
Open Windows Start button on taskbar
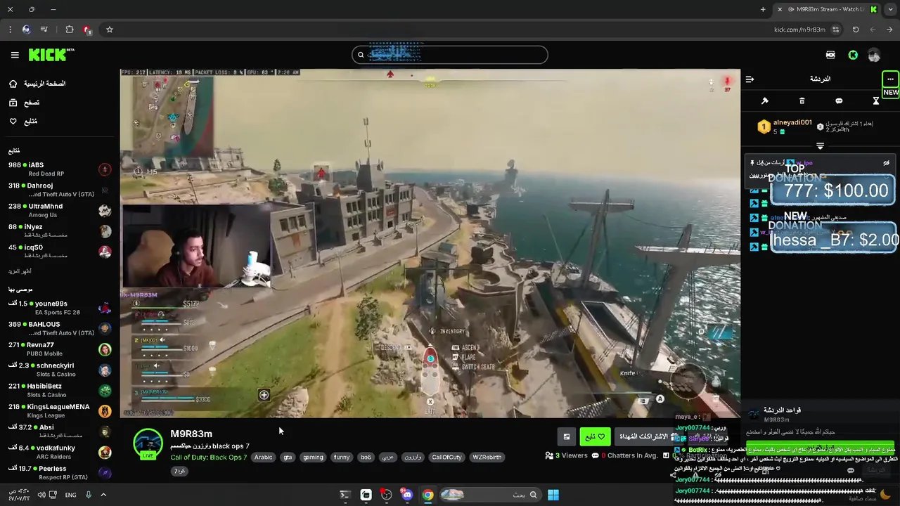553,495
